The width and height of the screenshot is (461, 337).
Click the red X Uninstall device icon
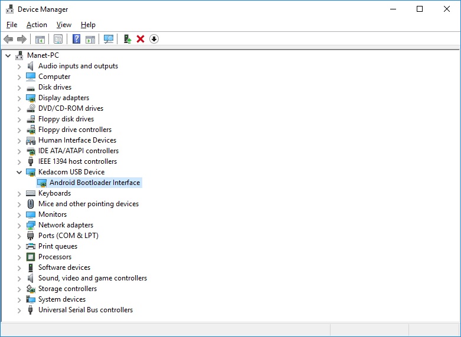(x=140, y=39)
